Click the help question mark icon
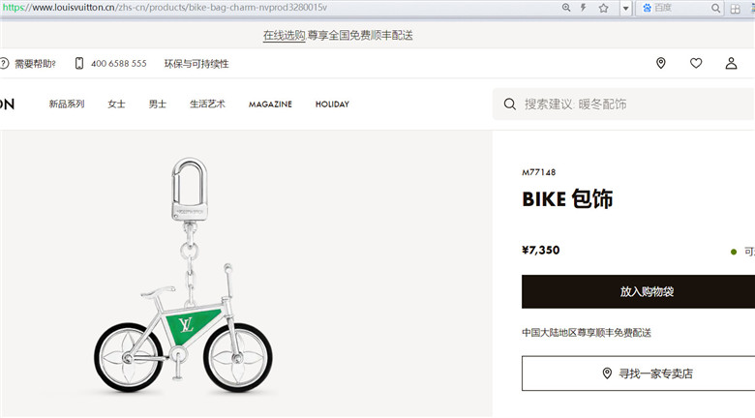This screenshot has width=755, height=418. point(4,63)
